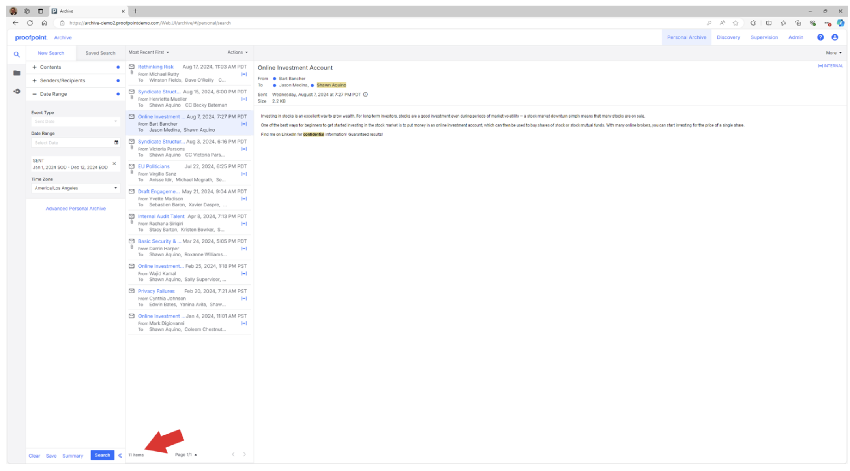Viewport: 850px width, 471px height.
Task: Click the search magnifier sidebar icon
Action: pos(17,54)
